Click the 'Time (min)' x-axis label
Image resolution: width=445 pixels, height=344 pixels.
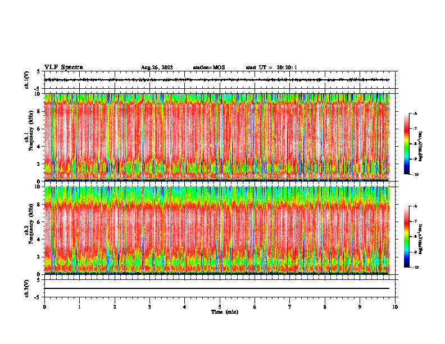[x=225, y=312]
